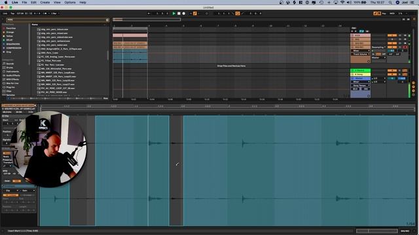
Task: Open macOS Spotlight search
Action: click(390, 3)
